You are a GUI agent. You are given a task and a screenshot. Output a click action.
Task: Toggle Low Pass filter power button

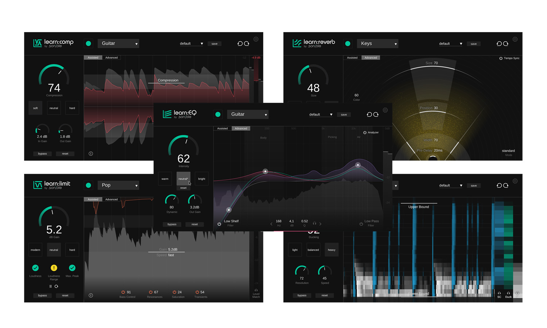click(x=361, y=224)
